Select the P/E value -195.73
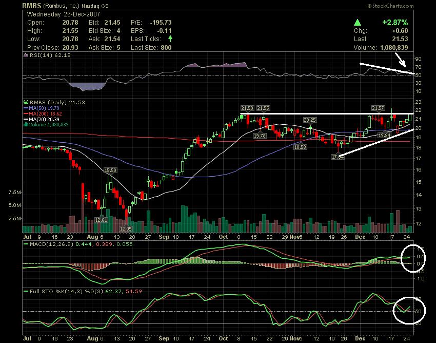This screenshot has width=436, height=343. pyautogui.click(x=161, y=23)
